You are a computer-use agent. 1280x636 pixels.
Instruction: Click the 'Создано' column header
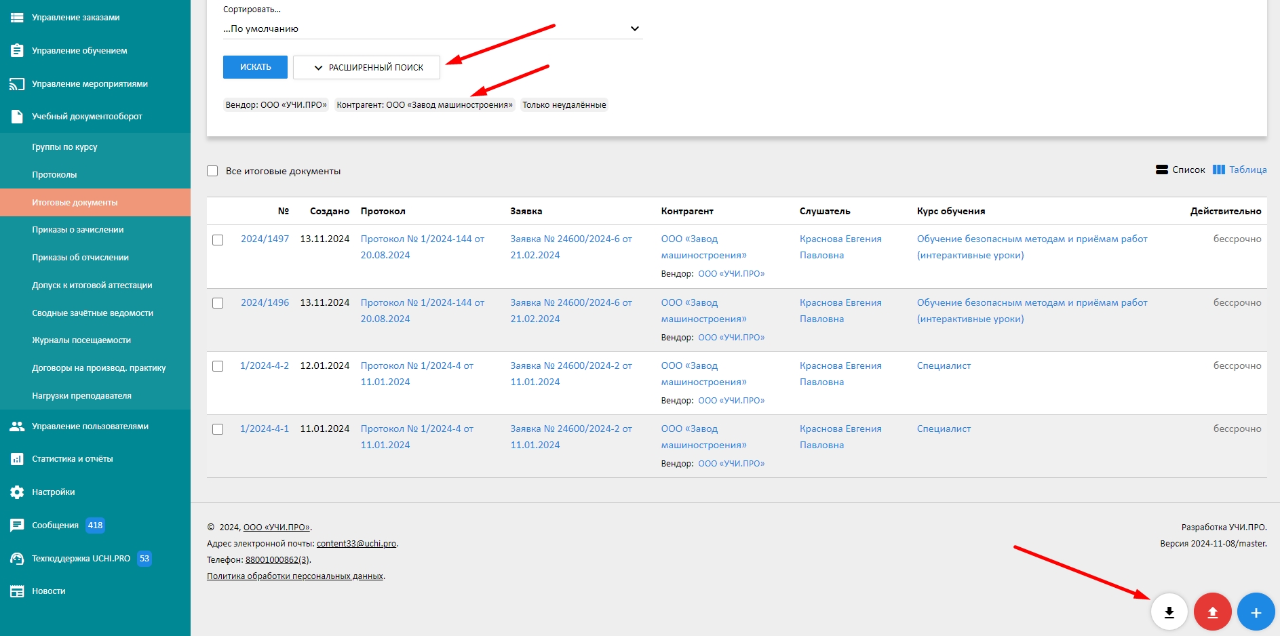(x=330, y=212)
